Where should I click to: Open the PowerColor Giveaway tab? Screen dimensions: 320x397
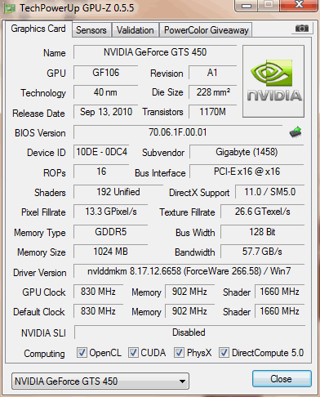(207, 30)
